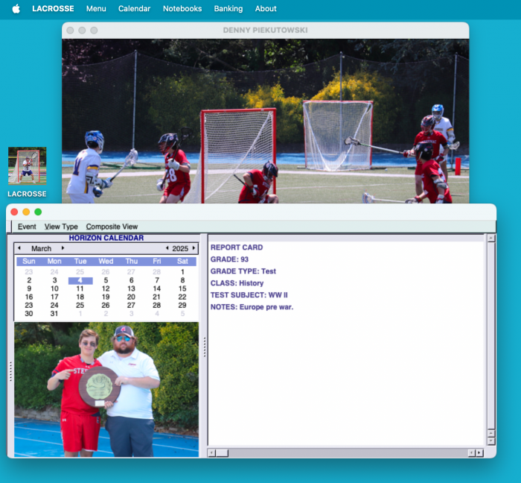This screenshot has width=521, height=483.
Task: Click the vertical scrollbar up arrow
Action: click(490, 239)
